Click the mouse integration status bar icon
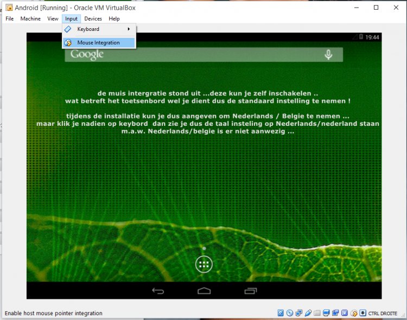 [354, 313]
